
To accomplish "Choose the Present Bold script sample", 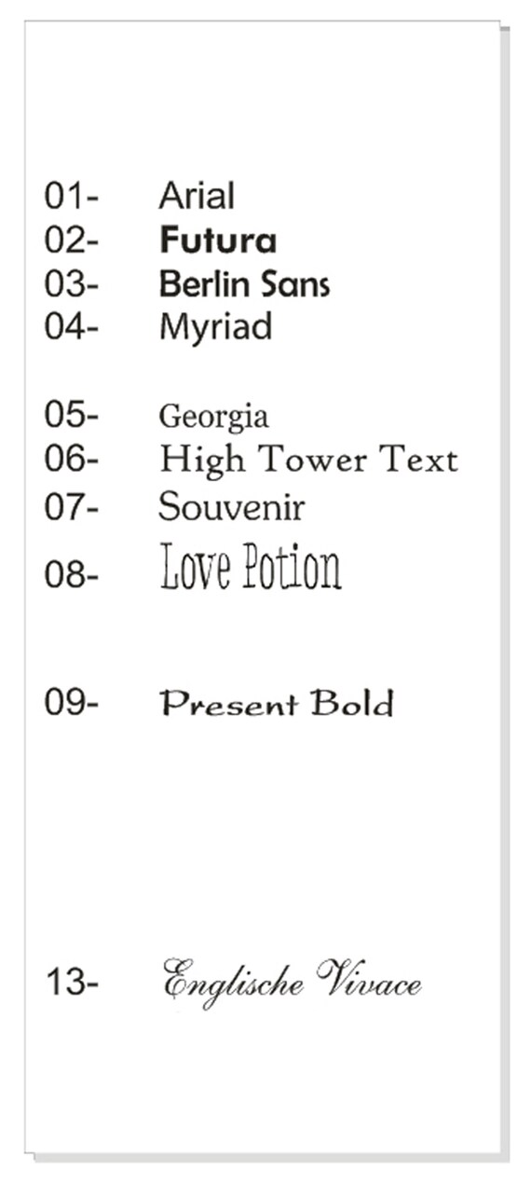I will 277,704.
